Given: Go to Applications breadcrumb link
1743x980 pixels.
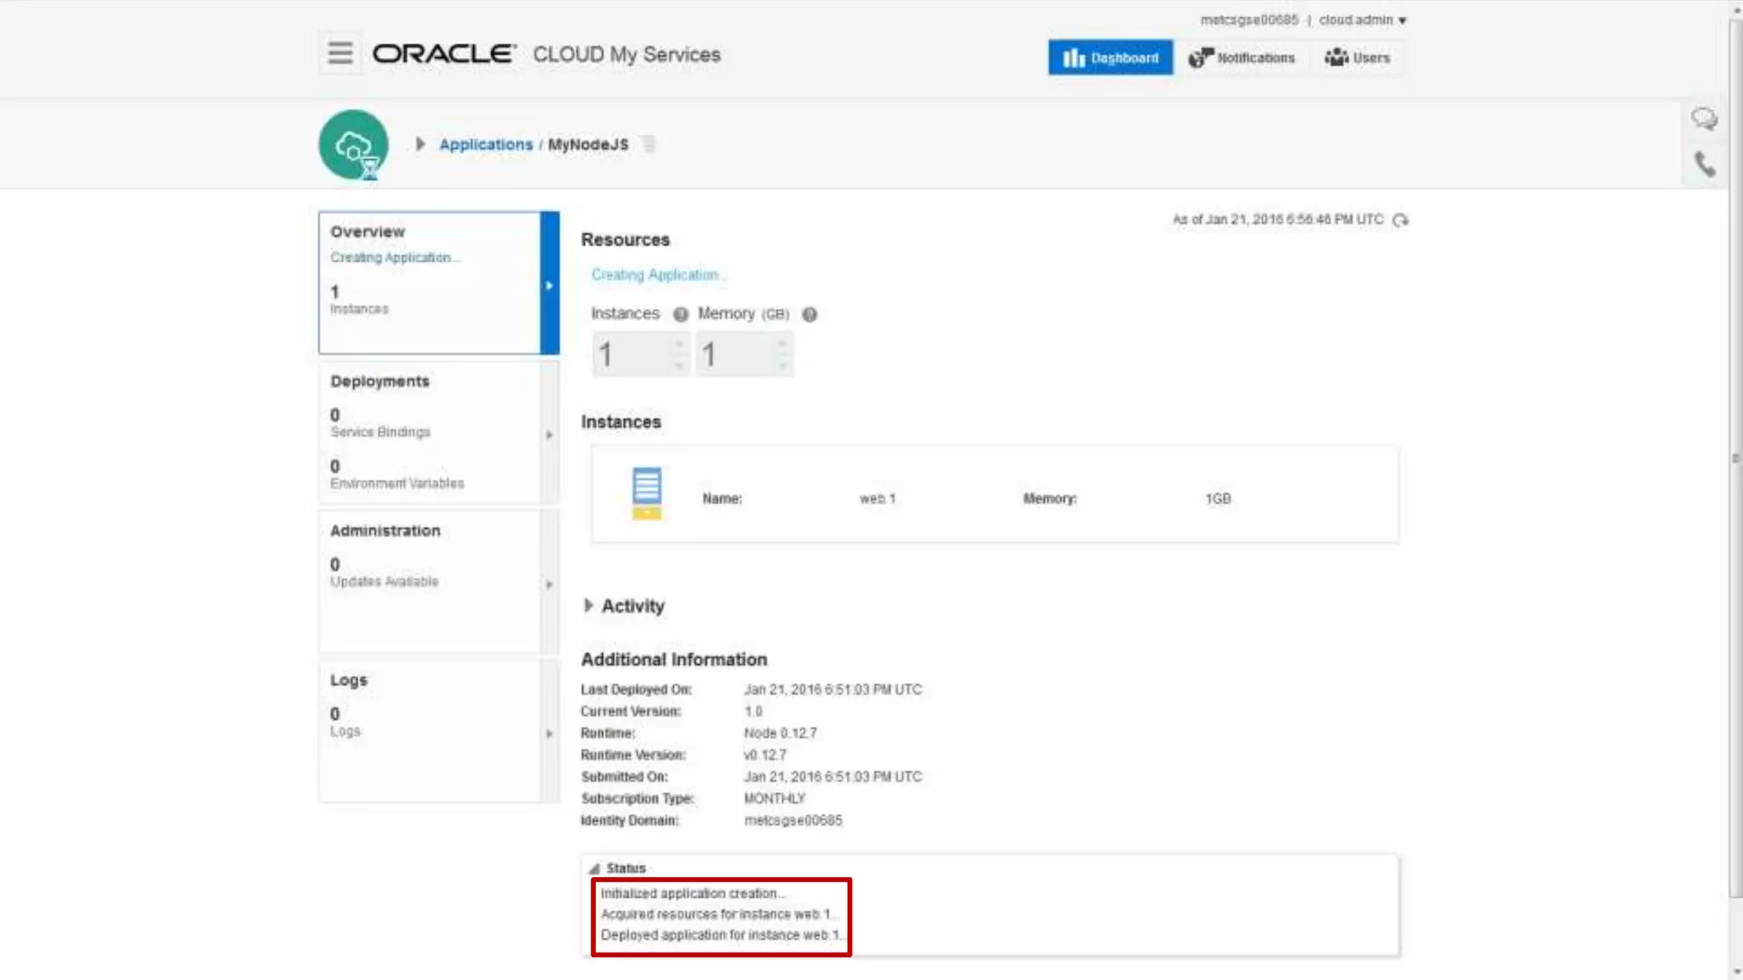Looking at the screenshot, I should (x=485, y=145).
